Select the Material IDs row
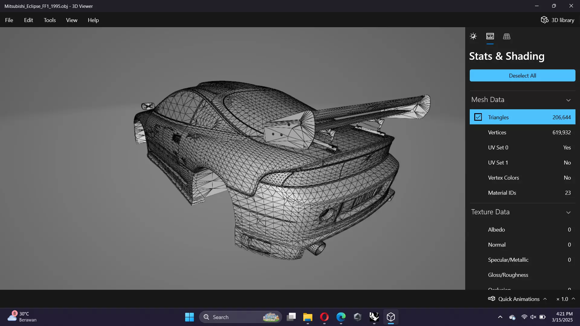 click(x=522, y=193)
